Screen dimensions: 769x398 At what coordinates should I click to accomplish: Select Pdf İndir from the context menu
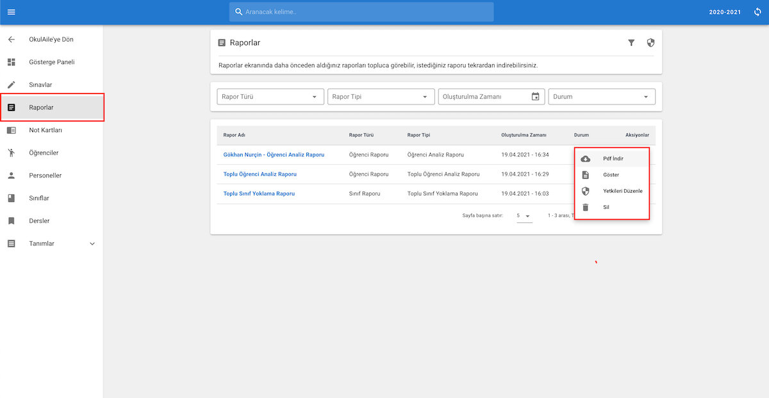tap(612, 158)
